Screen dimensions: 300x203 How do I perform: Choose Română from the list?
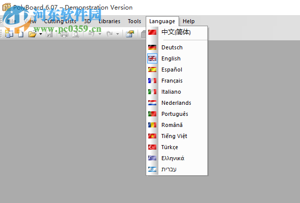[177, 125]
